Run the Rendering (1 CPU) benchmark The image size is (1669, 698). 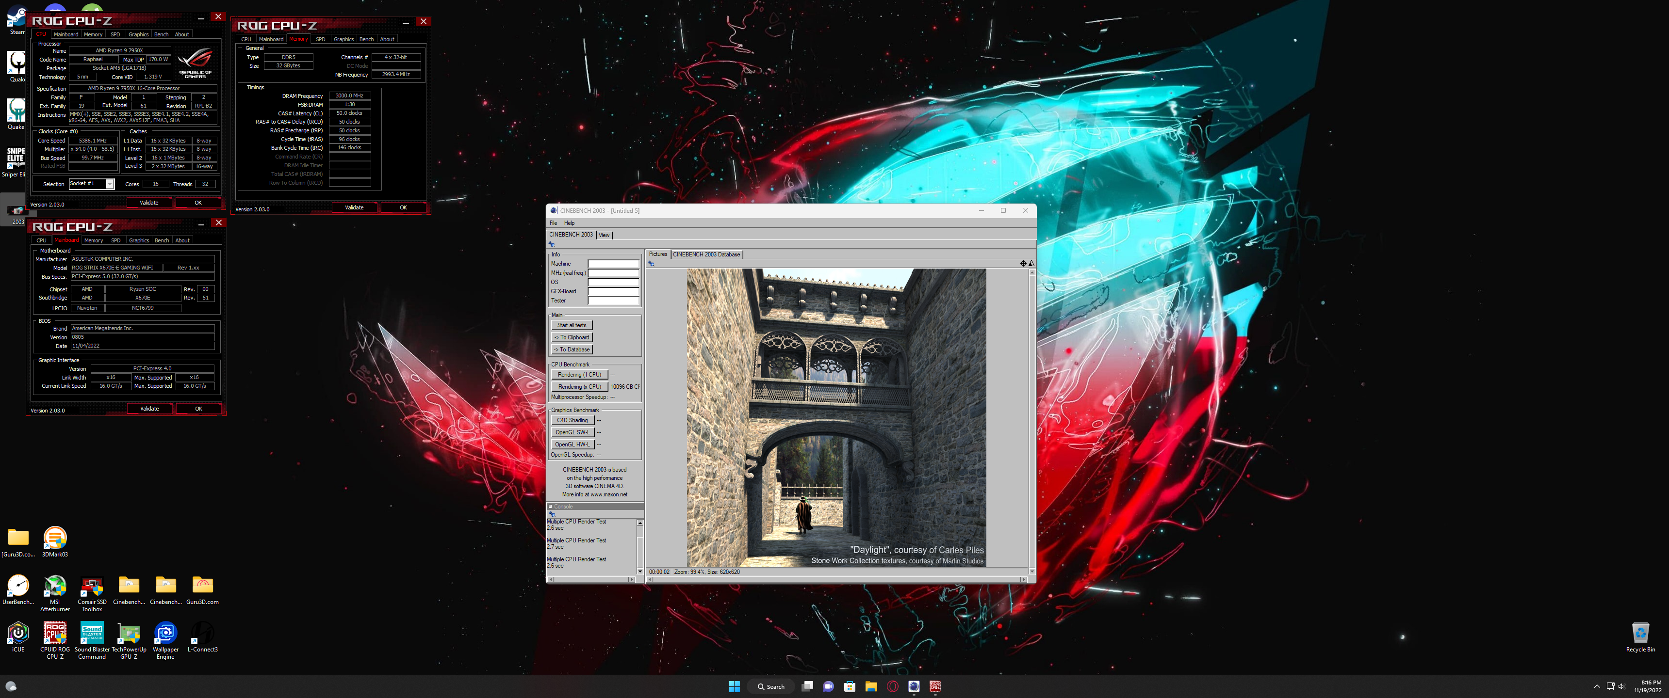(579, 375)
